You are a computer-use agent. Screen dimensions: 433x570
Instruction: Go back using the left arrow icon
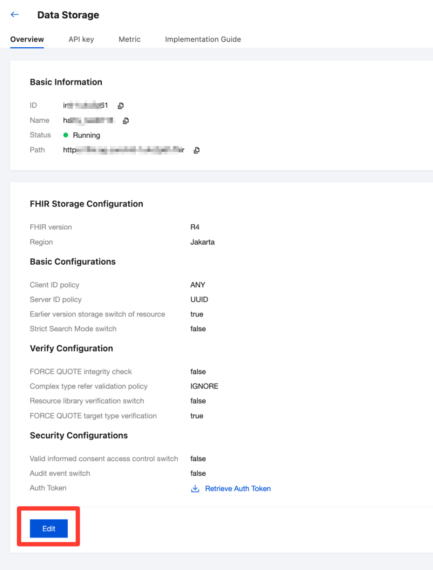(x=15, y=14)
